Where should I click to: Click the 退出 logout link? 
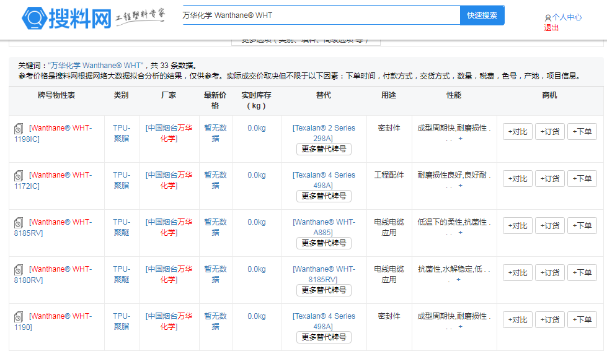click(x=551, y=27)
